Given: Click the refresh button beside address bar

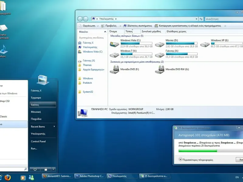Looking at the screenshot, I should (x=201, y=19).
